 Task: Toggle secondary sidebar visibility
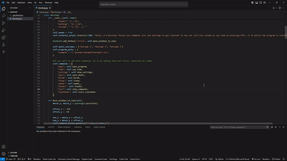(x=260, y=3)
